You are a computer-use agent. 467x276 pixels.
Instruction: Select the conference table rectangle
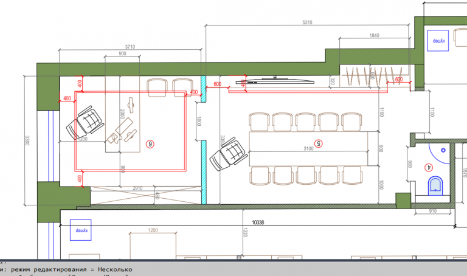click(308, 149)
